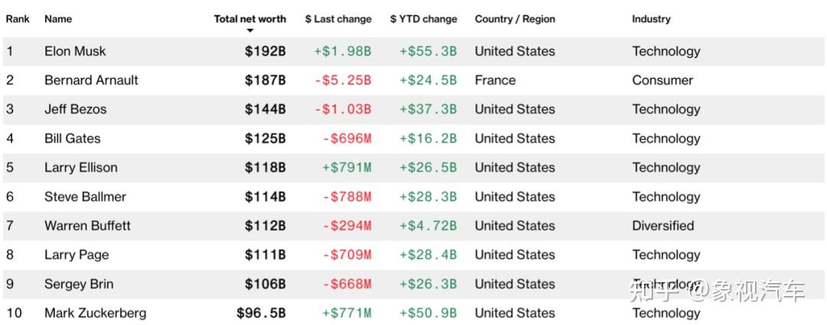Sort by $ Last change column
Viewport: 827px width, 325px height.
tap(338, 19)
